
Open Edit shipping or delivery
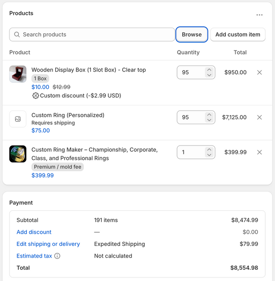coord(48,244)
